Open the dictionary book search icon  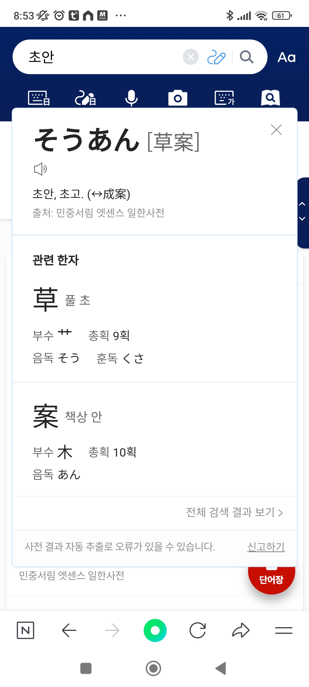pyautogui.click(x=270, y=98)
